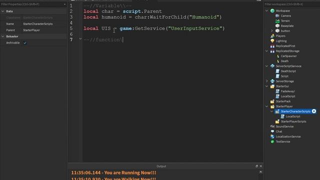Open the Filter Properties dropdown arrow

click(x=64, y=4)
